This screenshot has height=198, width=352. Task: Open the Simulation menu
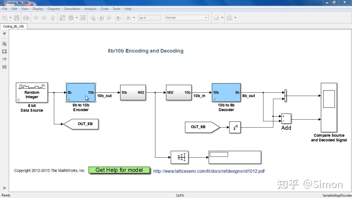pos(72,9)
